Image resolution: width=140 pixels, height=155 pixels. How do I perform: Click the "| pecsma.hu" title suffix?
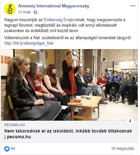18,137
